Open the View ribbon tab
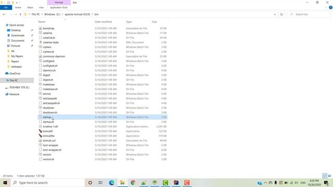333x187 pixels. tap(41, 7)
